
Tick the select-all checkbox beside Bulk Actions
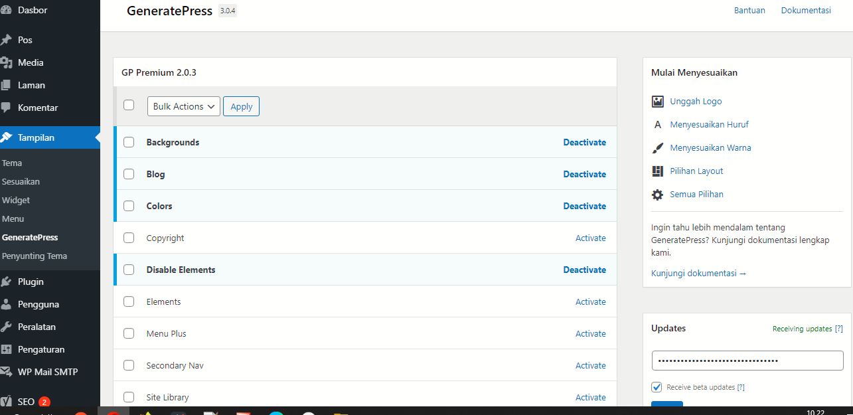129,105
